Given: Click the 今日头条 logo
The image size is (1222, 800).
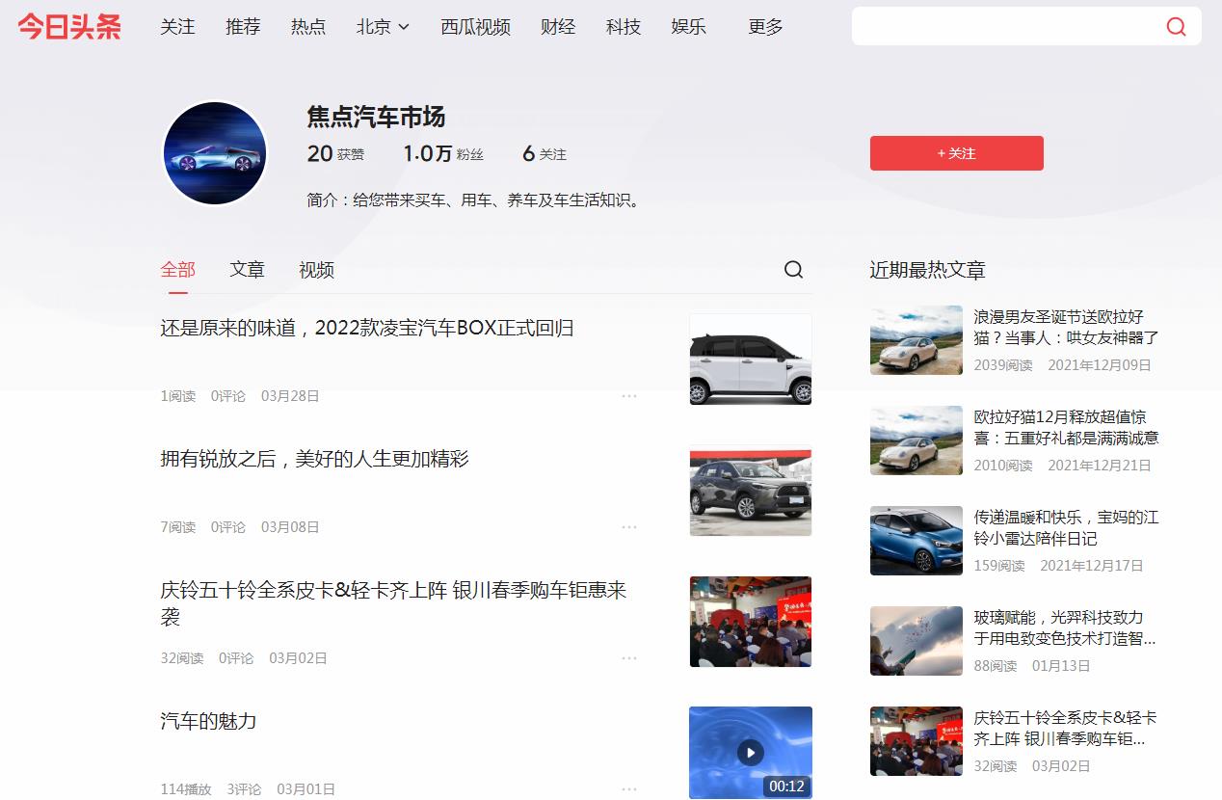Looking at the screenshot, I should click(69, 27).
